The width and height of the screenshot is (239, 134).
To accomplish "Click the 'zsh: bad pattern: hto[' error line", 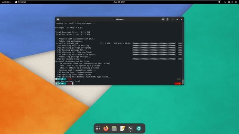I will (68, 81).
